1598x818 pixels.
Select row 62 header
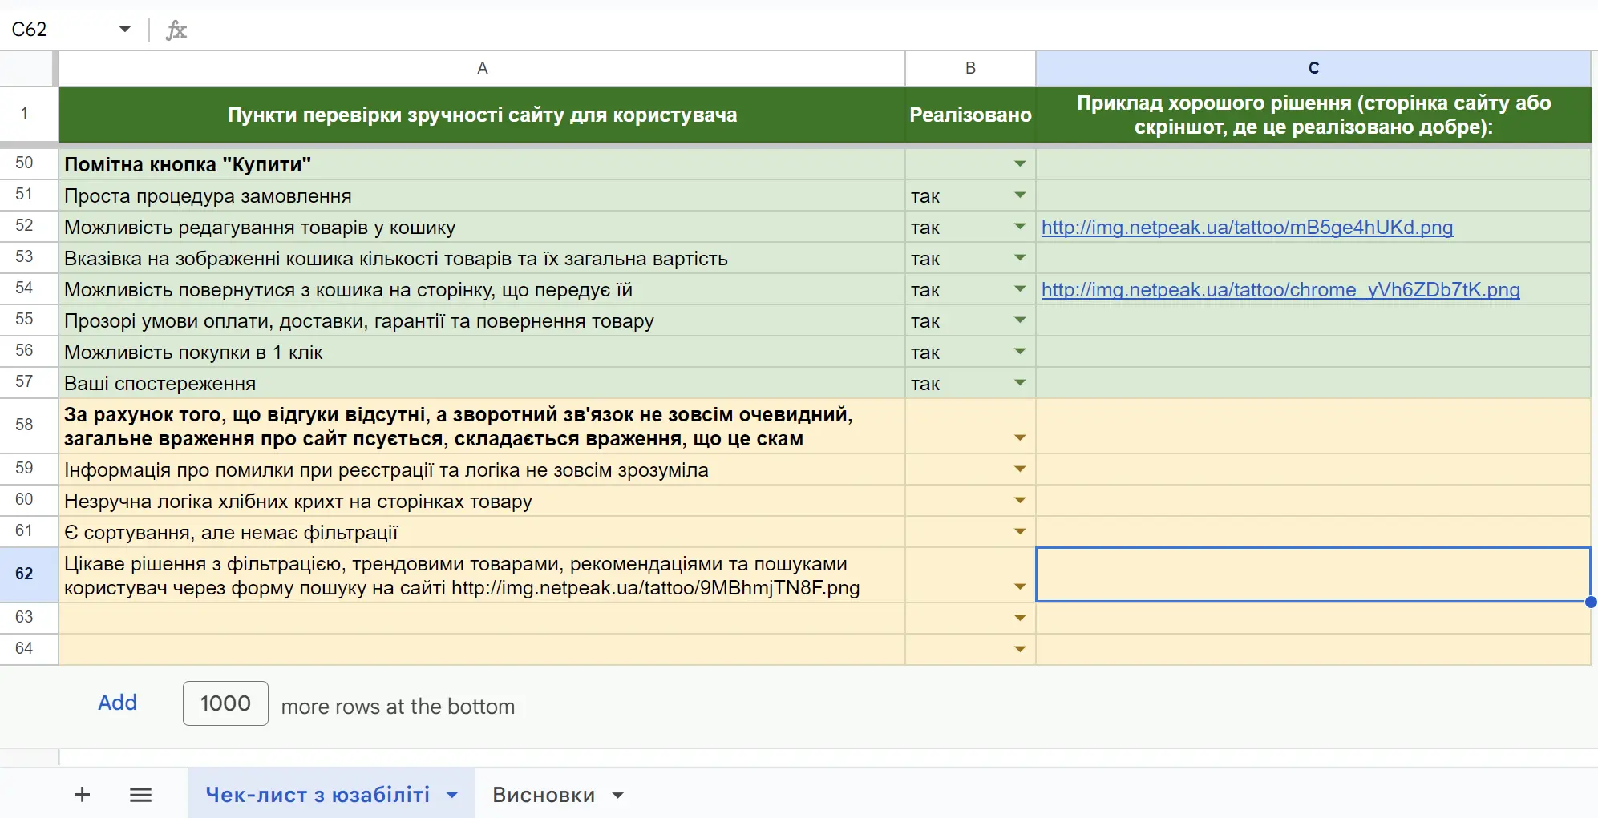pyautogui.click(x=24, y=574)
